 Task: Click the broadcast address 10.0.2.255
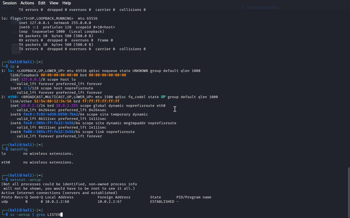pyautogui.click(x=67, y=106)
